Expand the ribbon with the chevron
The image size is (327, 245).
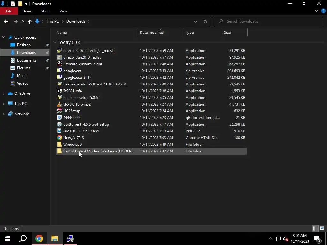[x=316, y=11]
